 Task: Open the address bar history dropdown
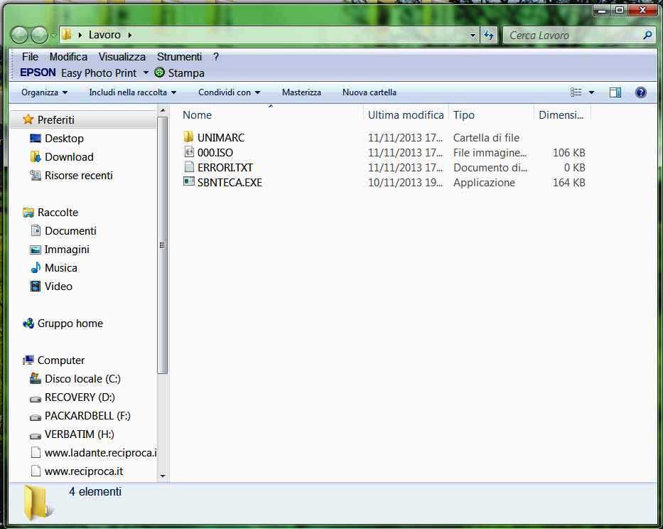pyautogui.click(x=473, y=36)
